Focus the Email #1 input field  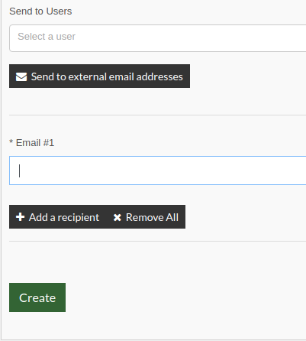[x=158, y=170]
